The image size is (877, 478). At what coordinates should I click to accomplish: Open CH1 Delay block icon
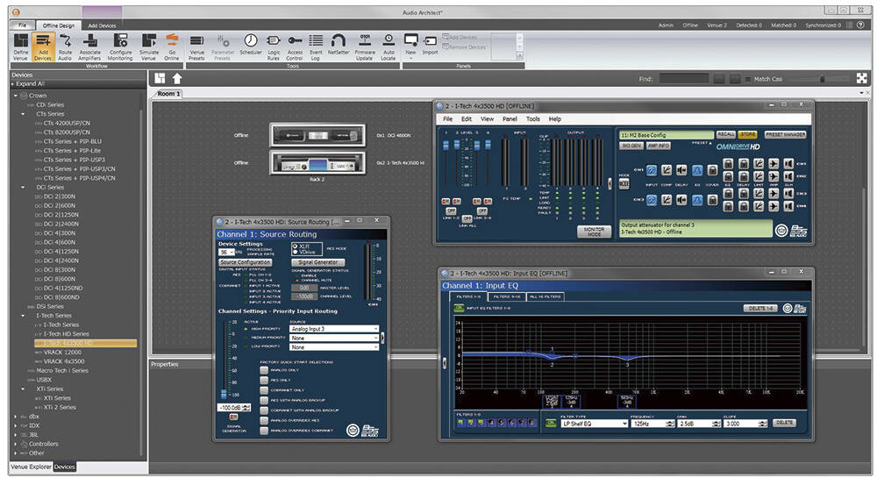(x=681, y=170)
